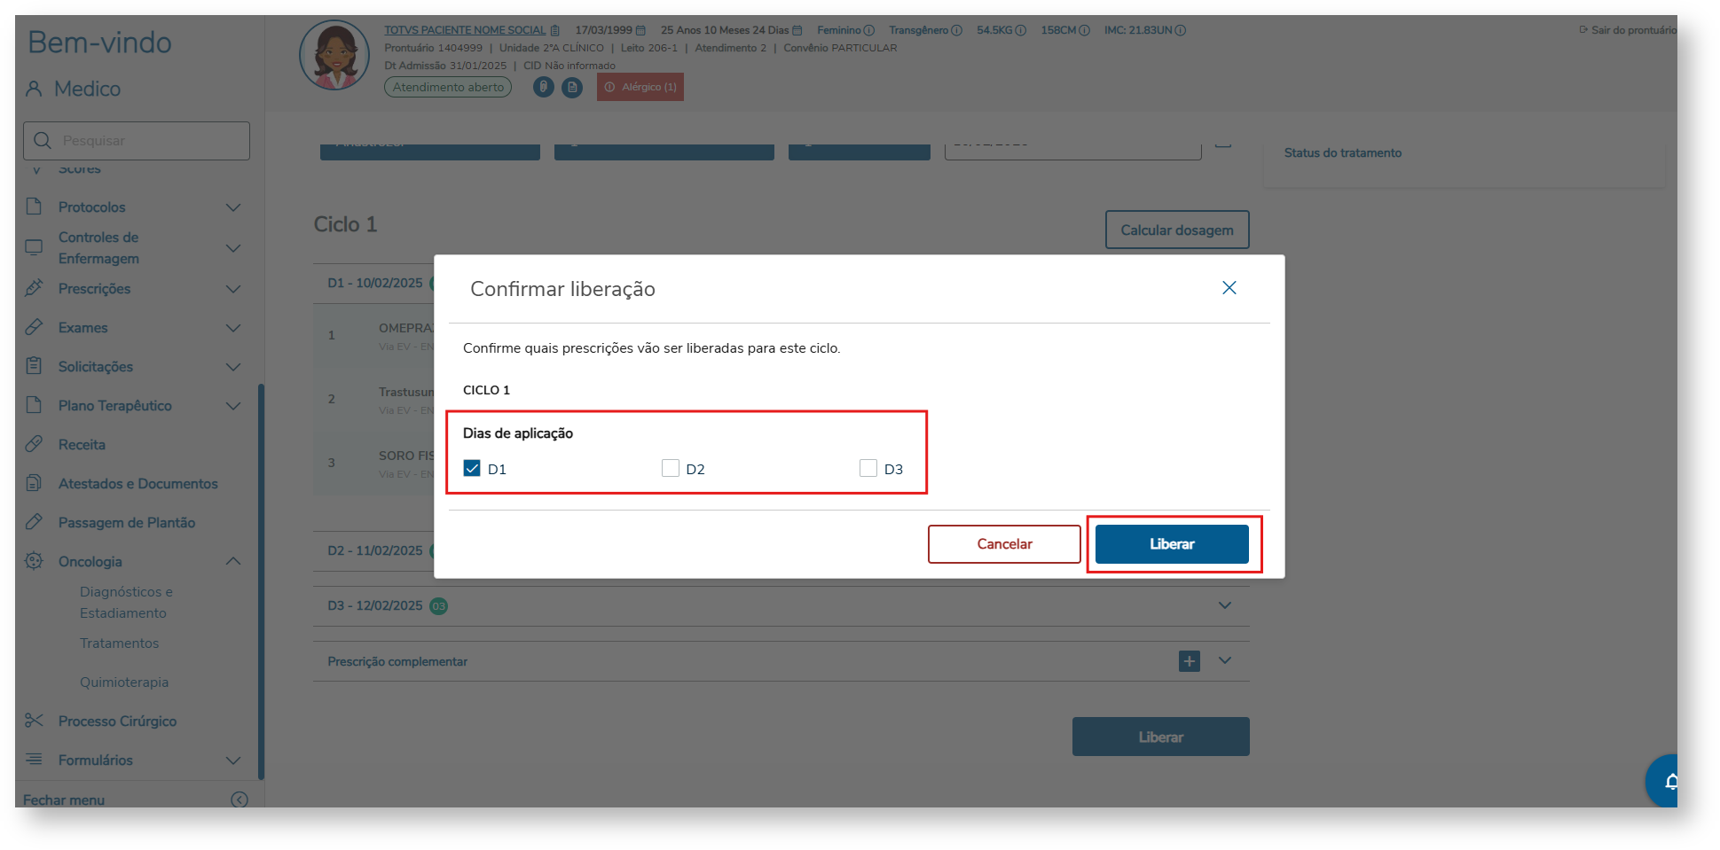1720x850 pixels.
Task: Open the patient document icon
Action: tap(572, 87)
